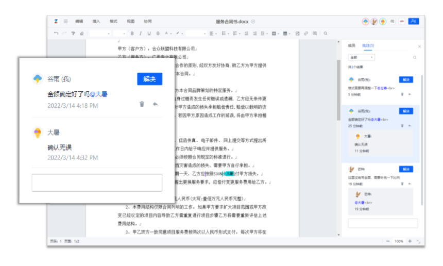Click the @大暑 mention in popup comment
Screen dimensions: 443x266
point(98,94)
